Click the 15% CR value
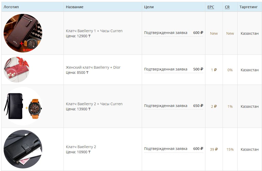The width and height of the screenshot is (262, 171). pyautogui.click(x=230, y=149)
